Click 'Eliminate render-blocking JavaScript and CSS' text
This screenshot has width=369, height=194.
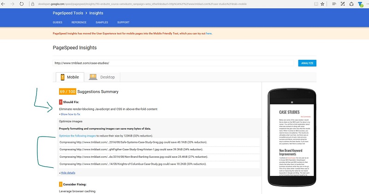[108, 109]
